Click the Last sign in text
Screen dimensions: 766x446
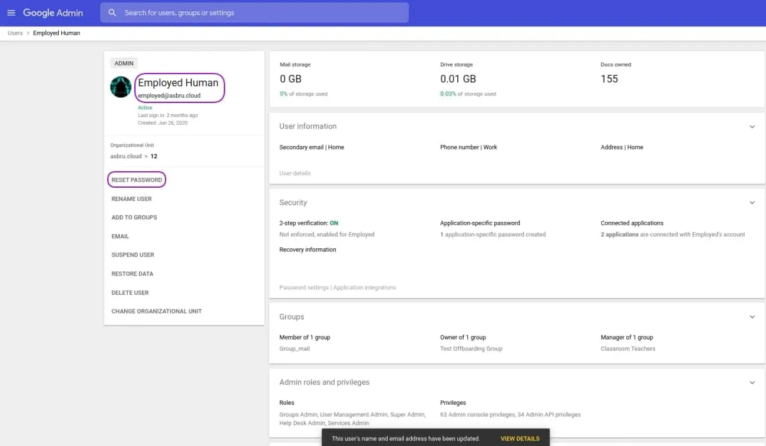coord(168,115)
